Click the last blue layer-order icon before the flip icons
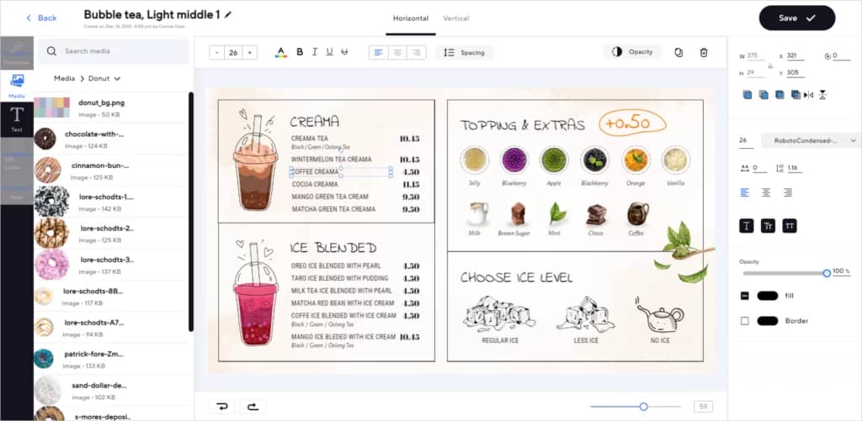The image size is (862, 421). pos(795,95)
